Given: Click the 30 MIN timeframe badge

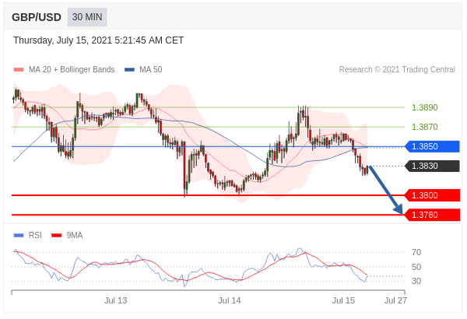Looking at the screenshot, I should (x=87, y=17).
